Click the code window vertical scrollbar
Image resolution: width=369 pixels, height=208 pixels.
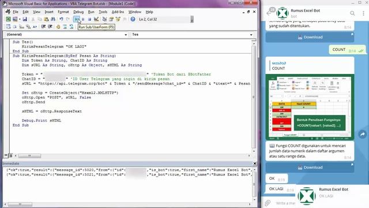tap(254, 97)
